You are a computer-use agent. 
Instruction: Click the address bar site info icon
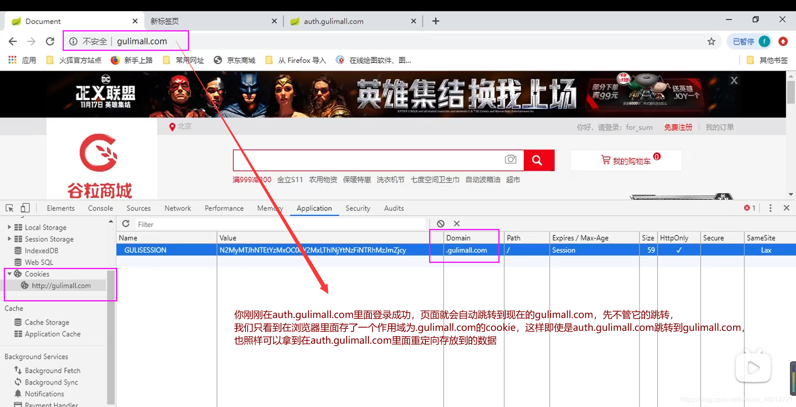[73, 41]
